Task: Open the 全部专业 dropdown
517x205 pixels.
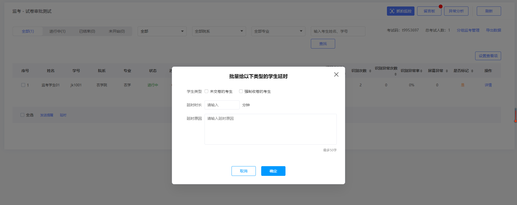Action: tap(278, 31)
